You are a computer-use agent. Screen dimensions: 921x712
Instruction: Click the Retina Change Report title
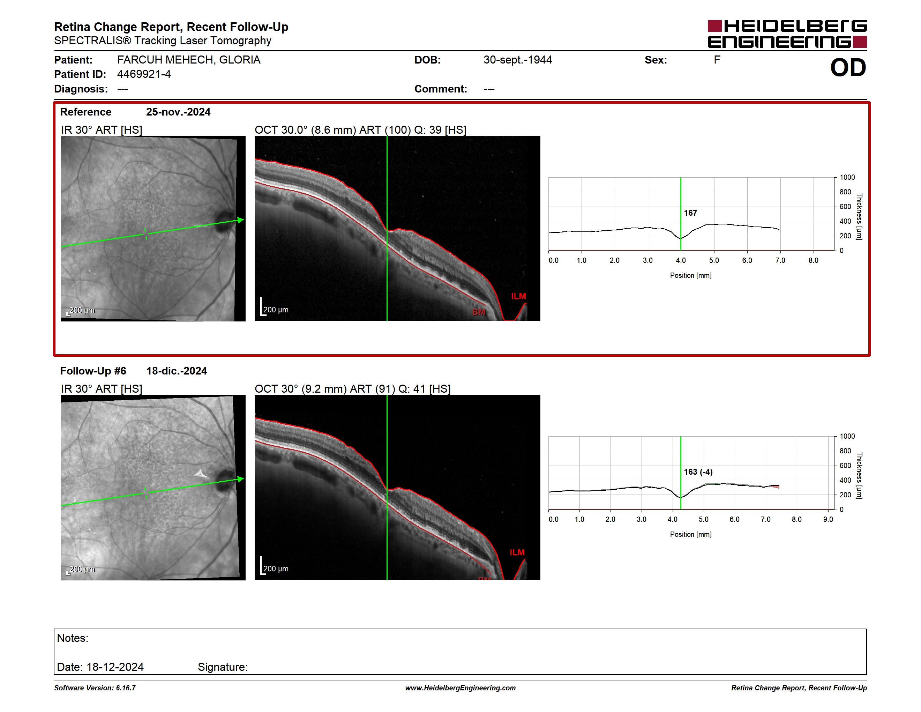tap(171, 27)
